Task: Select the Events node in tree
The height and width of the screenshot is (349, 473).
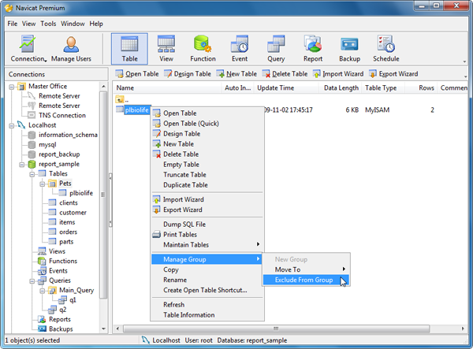Action: [x=58, y=271]
